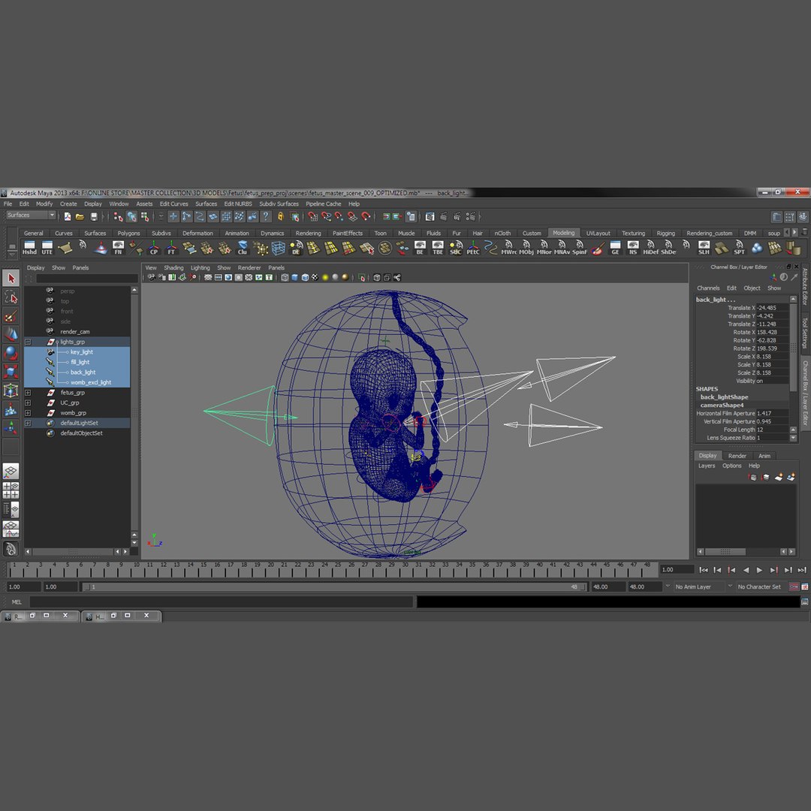Expand the fetus_grp outliner node
The width and height of the screenshot is (811, 811).
[x=28, y=393]
